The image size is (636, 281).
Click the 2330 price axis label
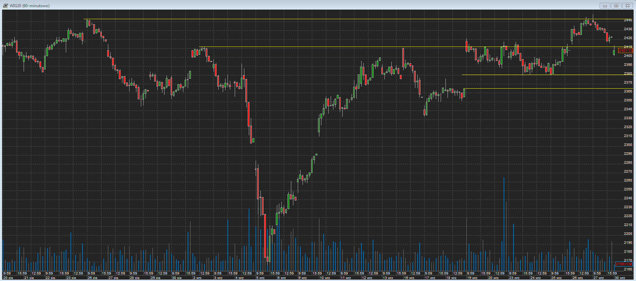[628, 118]
